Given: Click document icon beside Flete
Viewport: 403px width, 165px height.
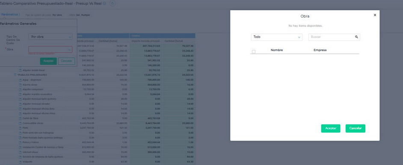Looking at the screenshot, I should click(20, 128).
